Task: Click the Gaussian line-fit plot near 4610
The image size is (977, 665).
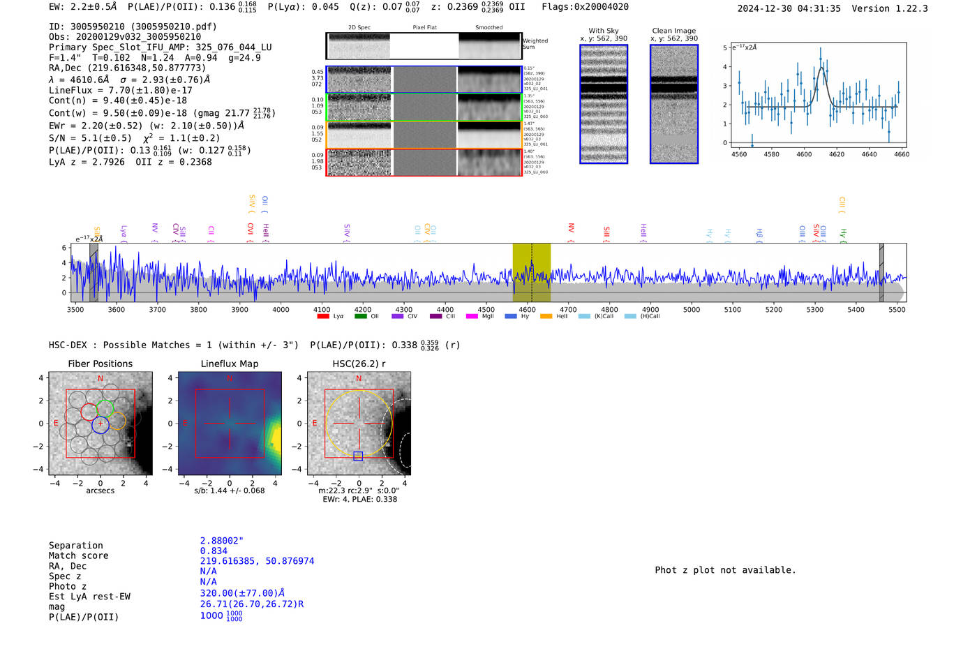Action: [x=819, y=94]
